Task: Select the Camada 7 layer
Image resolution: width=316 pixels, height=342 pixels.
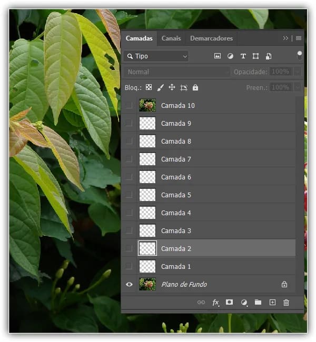Action: pyautogui.click(x=176, y=159)
